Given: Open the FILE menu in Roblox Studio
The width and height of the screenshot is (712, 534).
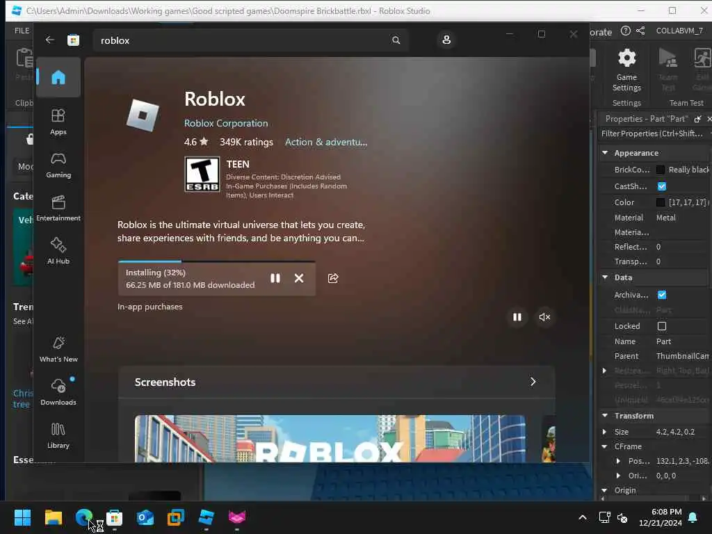Looking at the screenshot, I should (22, 31).
